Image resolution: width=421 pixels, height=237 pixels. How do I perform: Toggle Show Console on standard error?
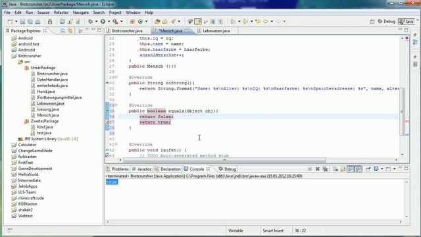pos(358,169)
